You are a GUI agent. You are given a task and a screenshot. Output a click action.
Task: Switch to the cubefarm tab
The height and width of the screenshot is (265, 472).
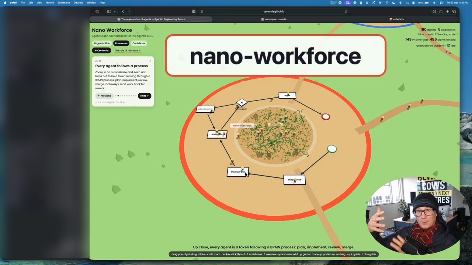tap(397, 19)
